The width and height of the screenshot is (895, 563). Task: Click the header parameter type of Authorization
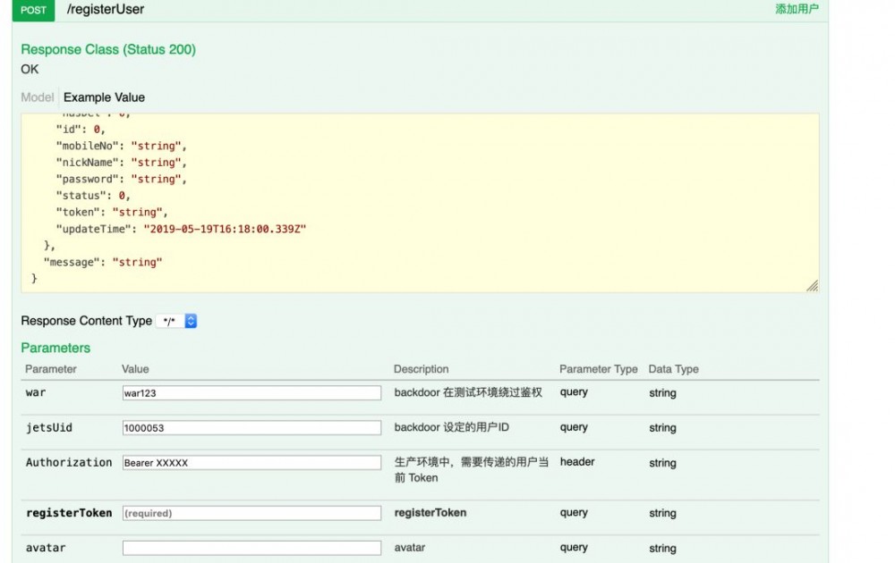(577, 461)
